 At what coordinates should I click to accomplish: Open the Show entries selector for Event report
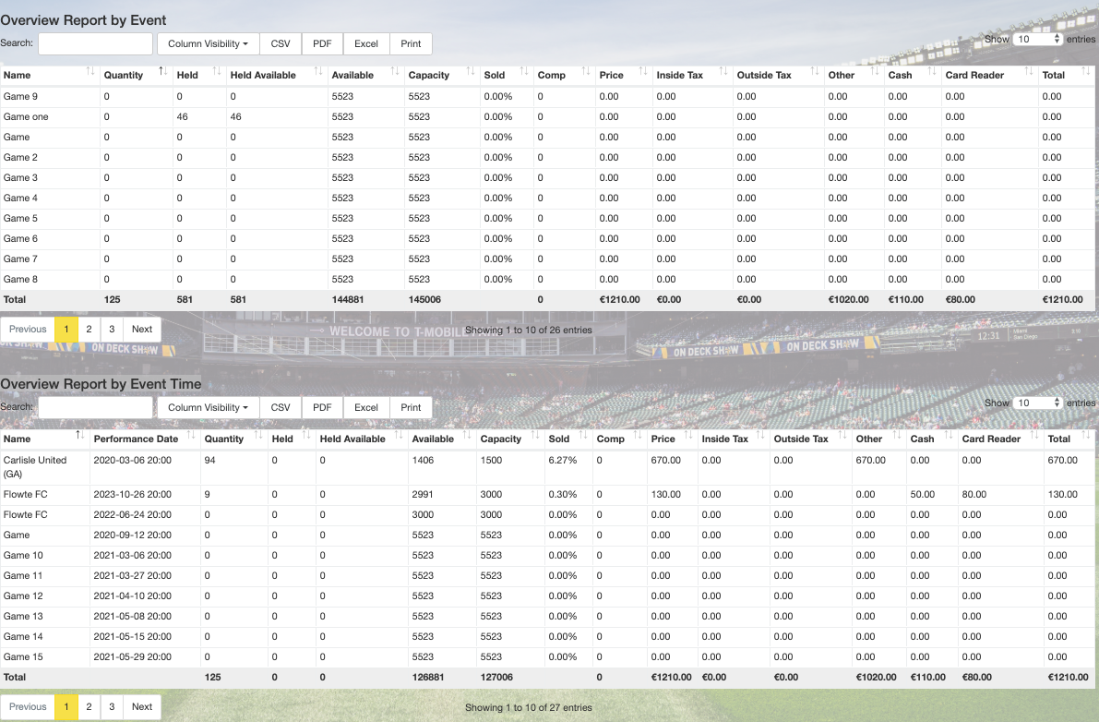(1037, 40)
